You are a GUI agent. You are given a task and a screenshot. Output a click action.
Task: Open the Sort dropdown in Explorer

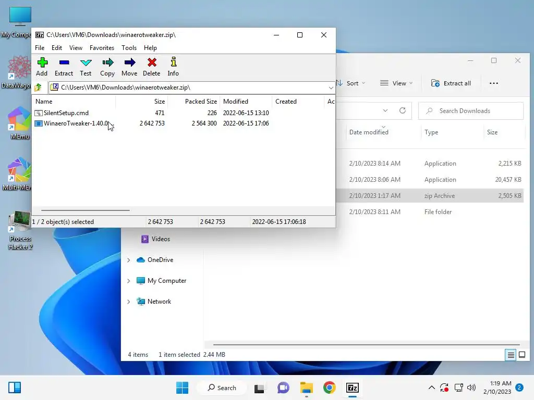(x=351, y=83)
